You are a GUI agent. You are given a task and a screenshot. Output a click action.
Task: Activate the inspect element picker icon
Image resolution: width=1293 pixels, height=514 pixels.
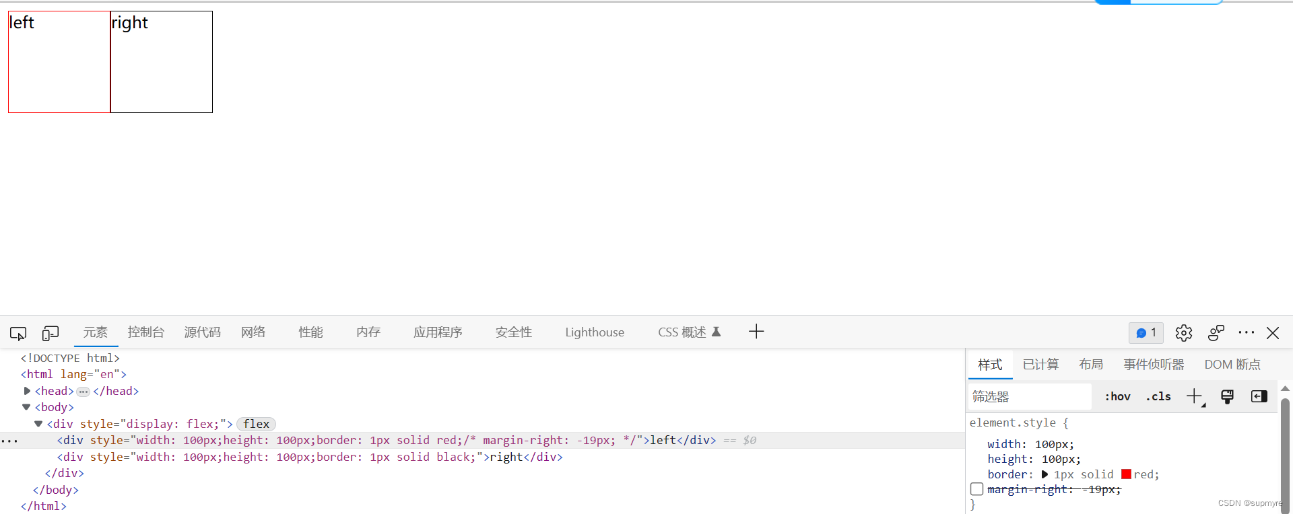click(18, 333)
